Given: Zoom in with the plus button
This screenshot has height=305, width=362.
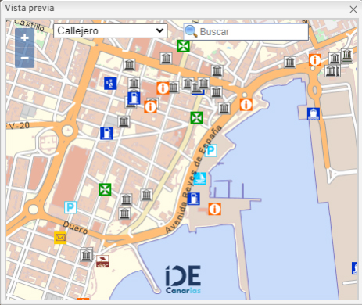Looking at the screenshot, I should coord(25,38).
